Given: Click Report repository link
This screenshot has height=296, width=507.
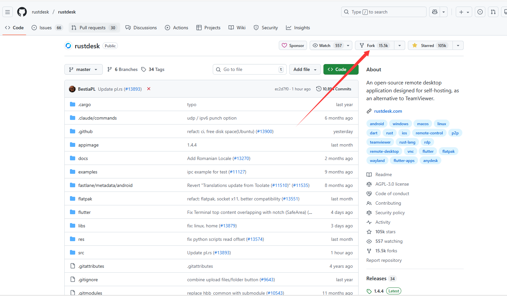Looking at the screenshot, I should pyautogui.click(x=384, y=260).
